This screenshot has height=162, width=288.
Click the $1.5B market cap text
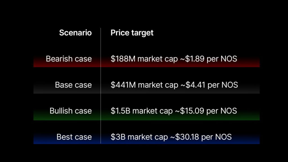point(141,111)
